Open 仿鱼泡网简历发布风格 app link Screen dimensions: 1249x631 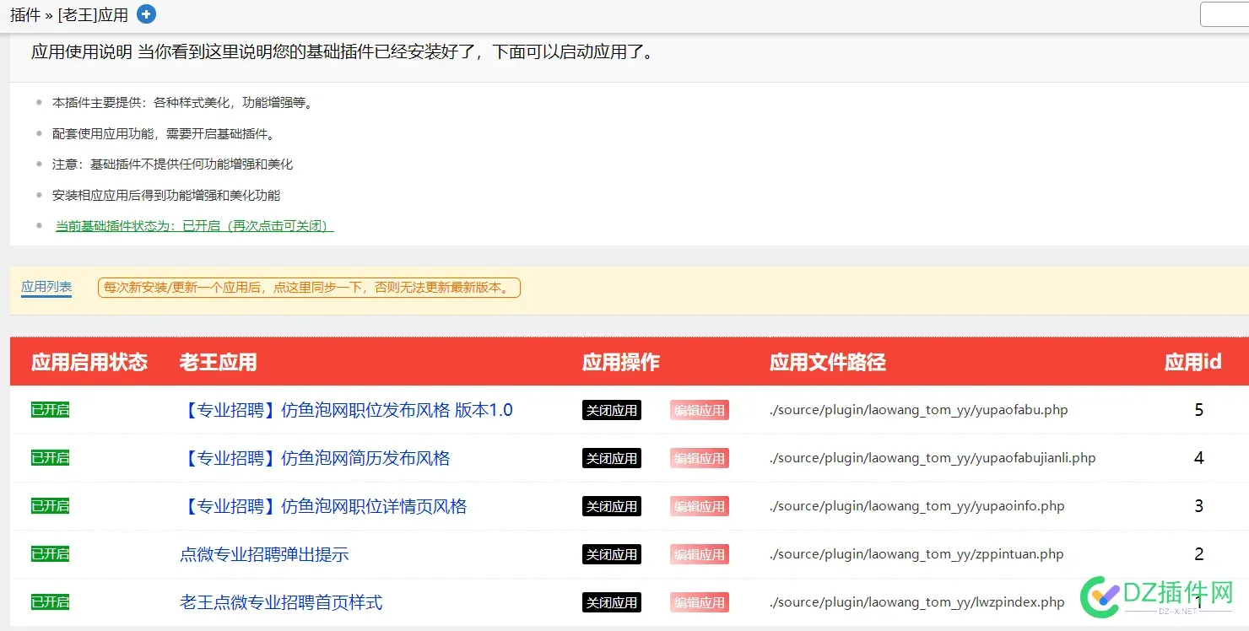point(315,458)
